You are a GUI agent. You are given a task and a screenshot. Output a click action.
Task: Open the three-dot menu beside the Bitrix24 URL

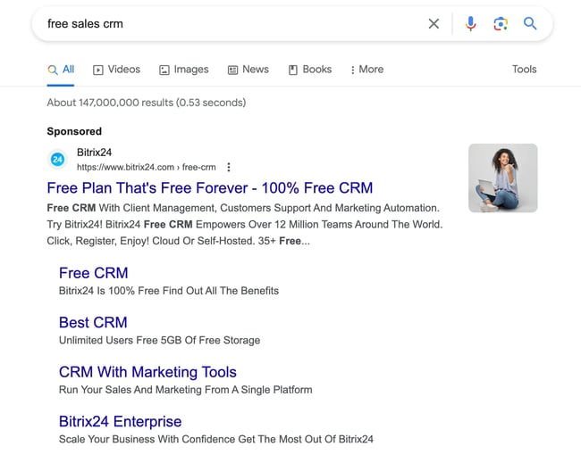[x=229, y=167]
